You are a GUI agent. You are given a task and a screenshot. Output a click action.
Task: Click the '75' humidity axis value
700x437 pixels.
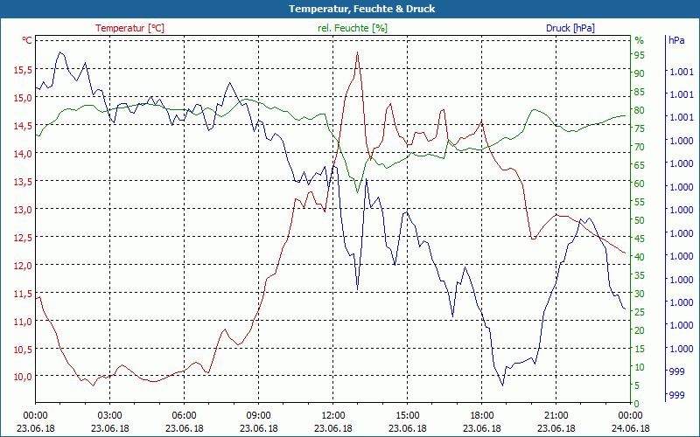(x=640, y=128)
